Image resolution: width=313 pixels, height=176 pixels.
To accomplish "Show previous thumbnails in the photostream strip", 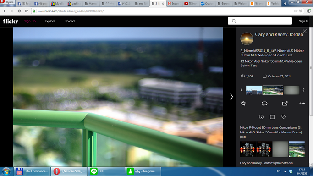I will click(x=242, y=90).
